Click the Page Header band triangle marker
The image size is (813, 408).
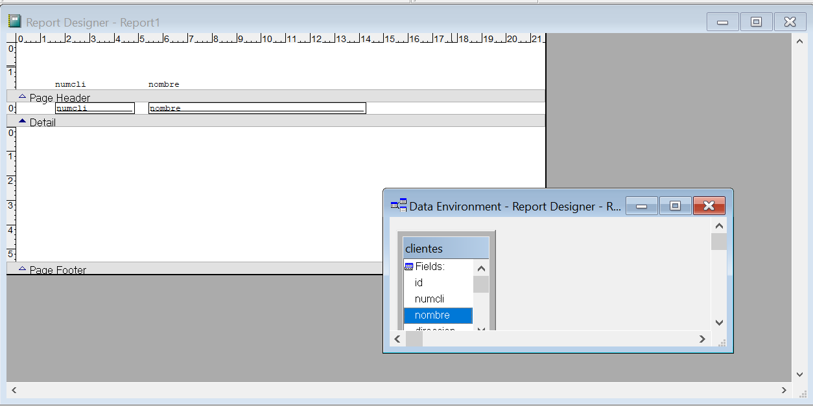(22, 97)
